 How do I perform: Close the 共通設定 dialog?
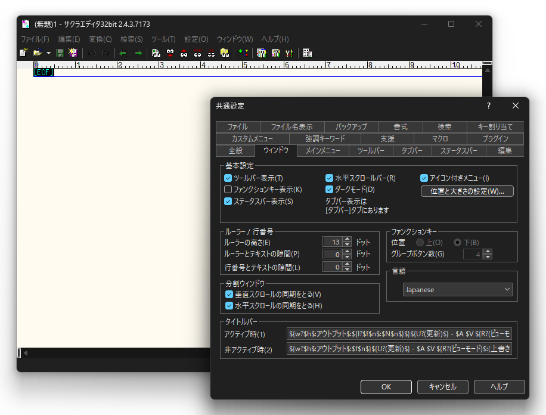tap(516, 106)
